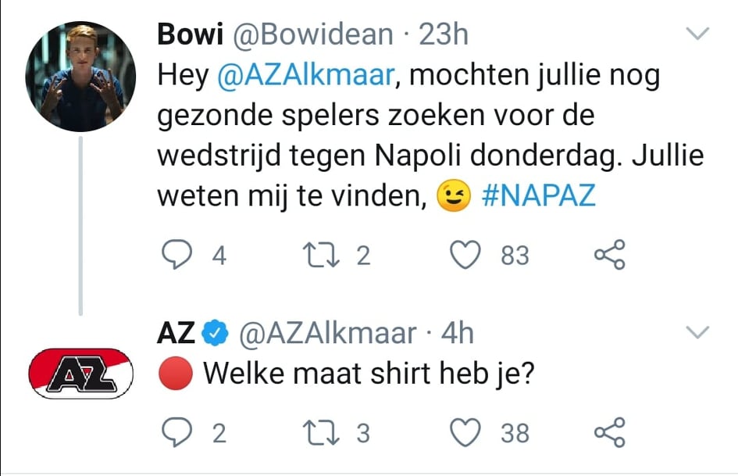Share AZ's reply tweet
The image size is (738, 476).
609,431
